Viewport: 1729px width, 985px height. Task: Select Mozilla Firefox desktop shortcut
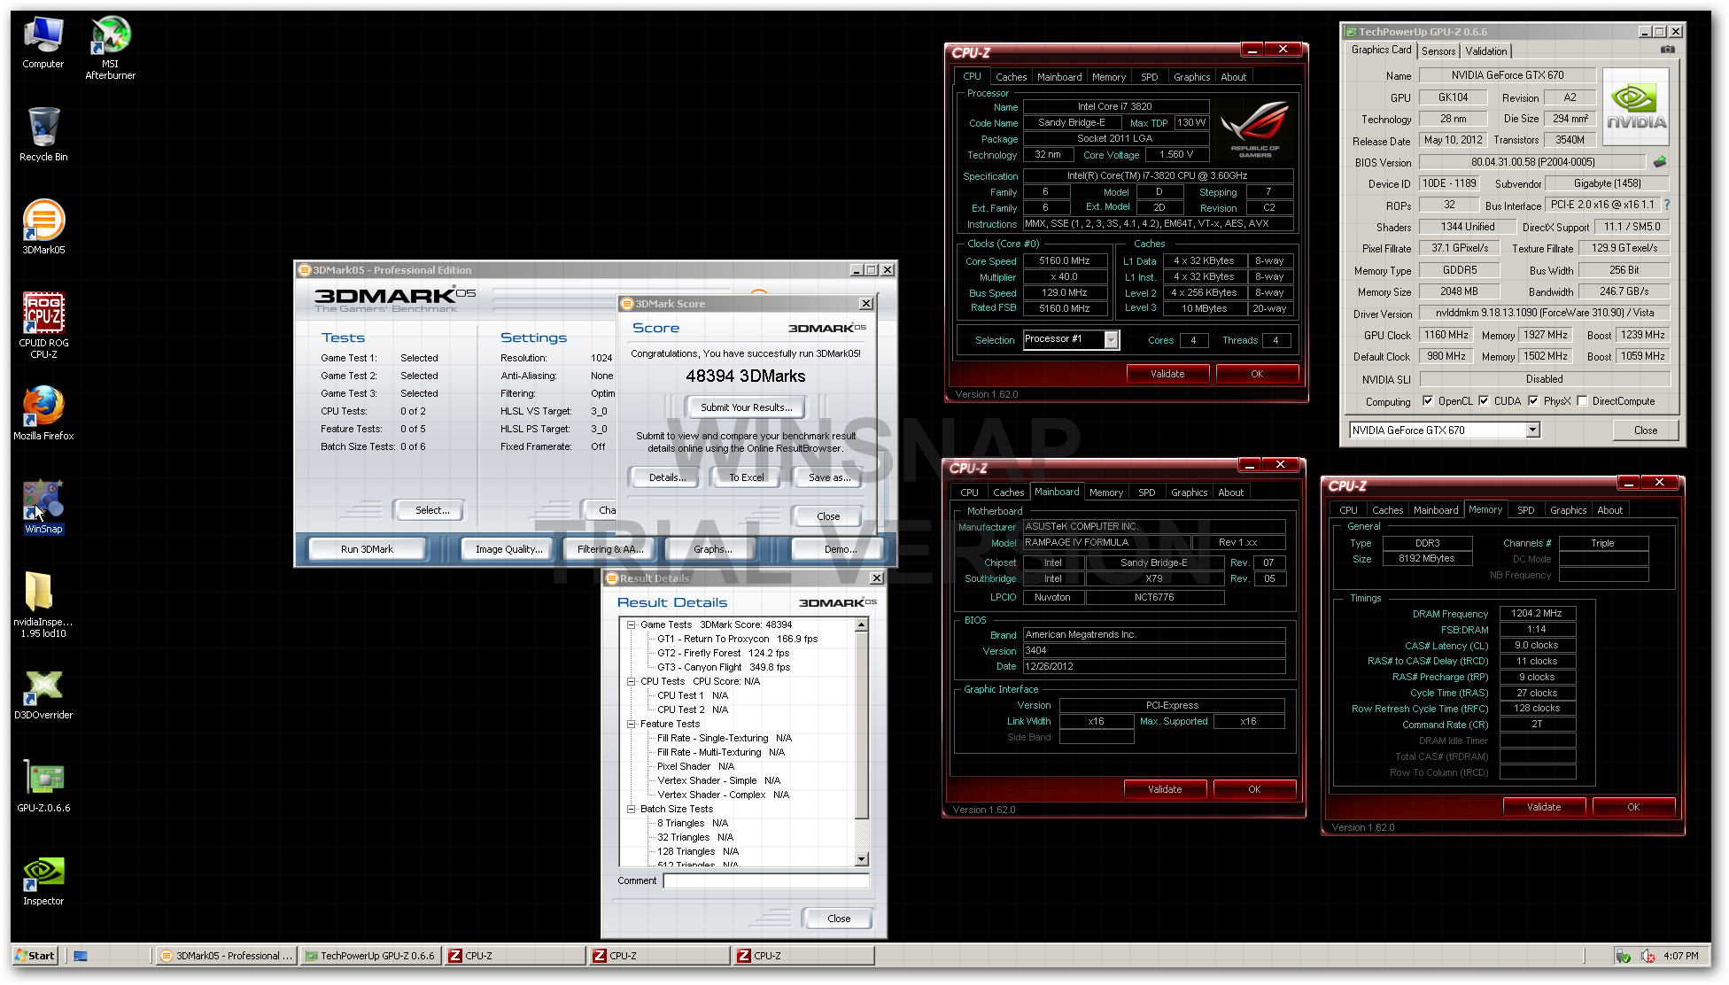coord(43,414)
